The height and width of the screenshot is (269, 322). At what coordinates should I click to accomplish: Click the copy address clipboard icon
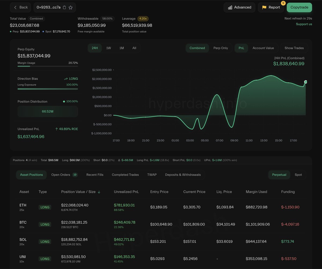click(64, 8)
